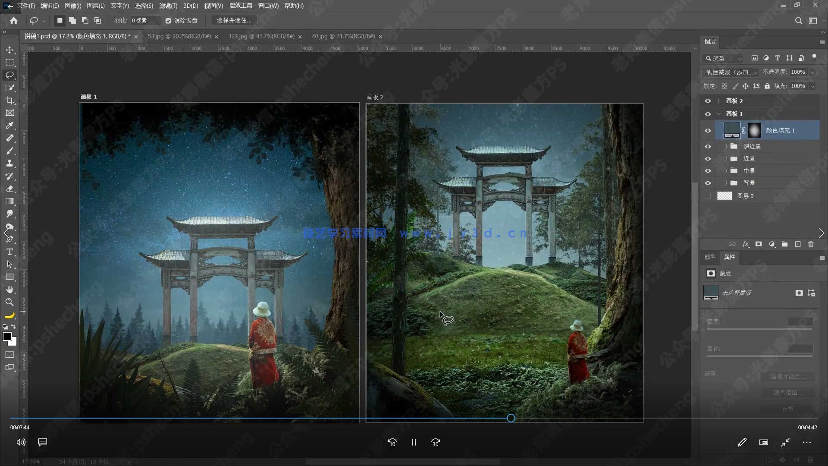The image size is (828, 466).
Task: Expand the 中景 layer group
Action: click(726, 171)
